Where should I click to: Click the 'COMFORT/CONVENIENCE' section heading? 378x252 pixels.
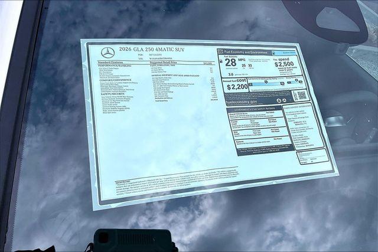116,80
